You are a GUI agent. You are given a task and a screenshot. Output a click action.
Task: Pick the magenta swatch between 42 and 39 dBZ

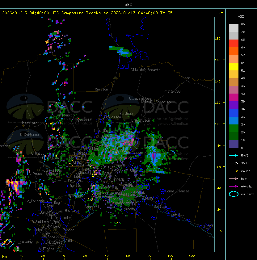[x=234, y=98]
